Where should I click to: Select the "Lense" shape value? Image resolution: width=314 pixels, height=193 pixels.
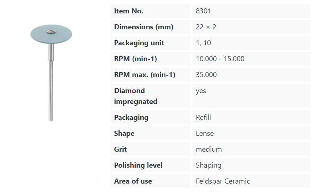(205, 134)
